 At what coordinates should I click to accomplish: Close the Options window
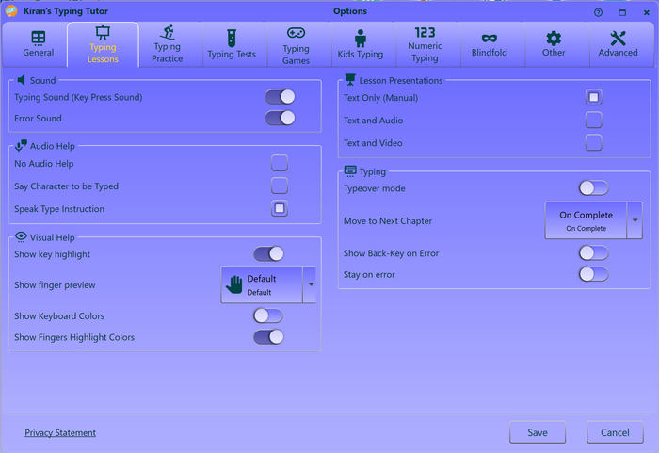[x=647, y=12]
